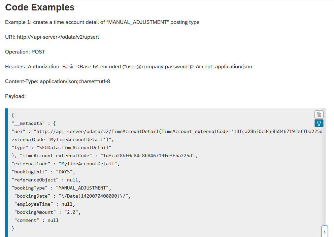
Task: Click the "__metadata" key in code
Action: coord(26,123)
